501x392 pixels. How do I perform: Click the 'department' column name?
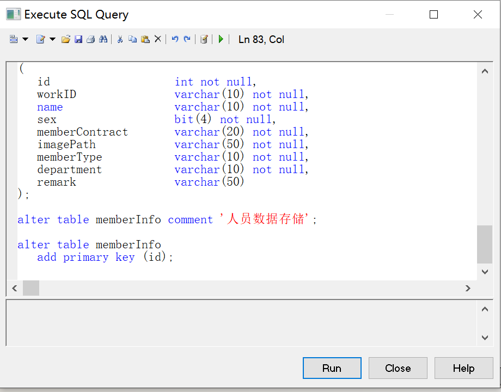click(x=69, y=170)
